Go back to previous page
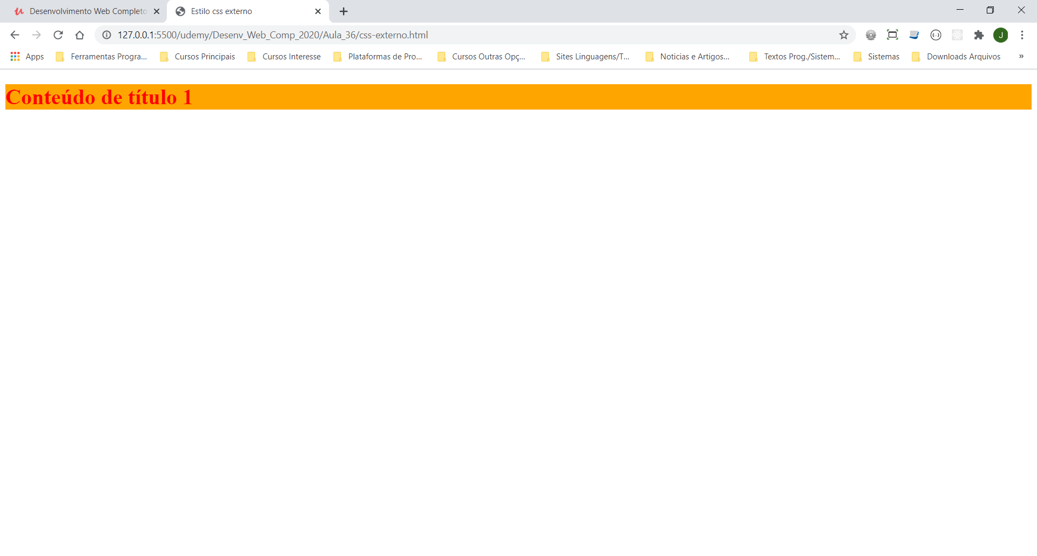The width and height of the screenshot is (1037, 556). 15,35
